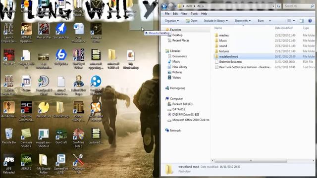Screen dimensions: 317x178
Task: Select the Fallout New Vegas Vault Boy icon
Action: [x=78, y=85]
